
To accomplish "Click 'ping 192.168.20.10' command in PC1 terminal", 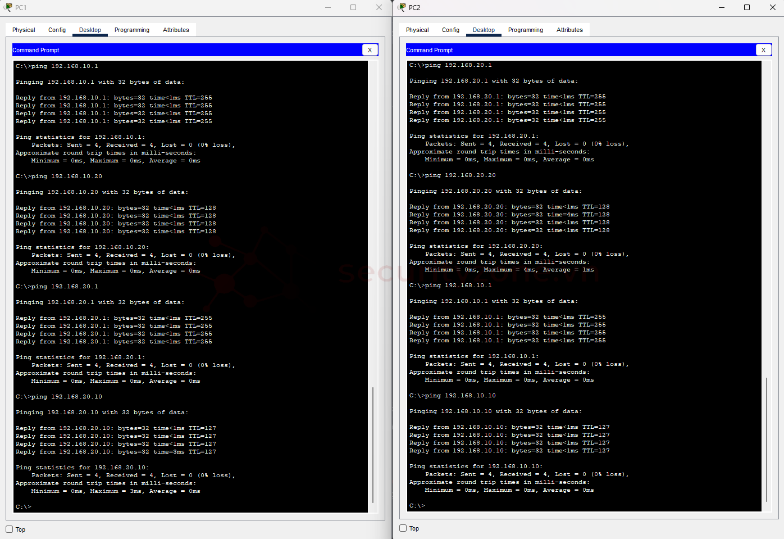I will pos(67,397).
